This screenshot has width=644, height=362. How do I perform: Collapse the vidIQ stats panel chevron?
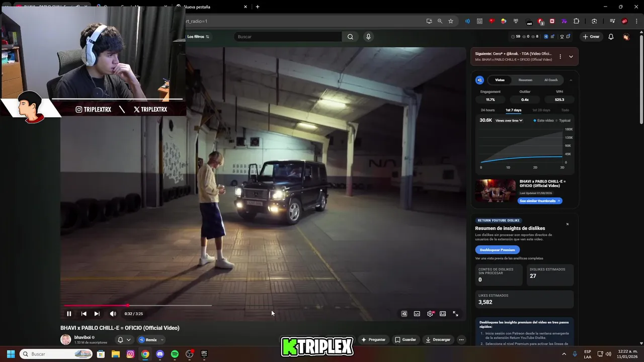click(x=571, y=80)
